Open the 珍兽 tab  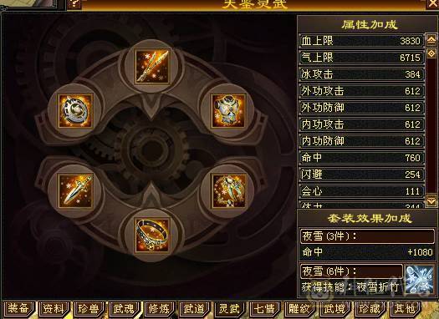(x=89, y=309)
